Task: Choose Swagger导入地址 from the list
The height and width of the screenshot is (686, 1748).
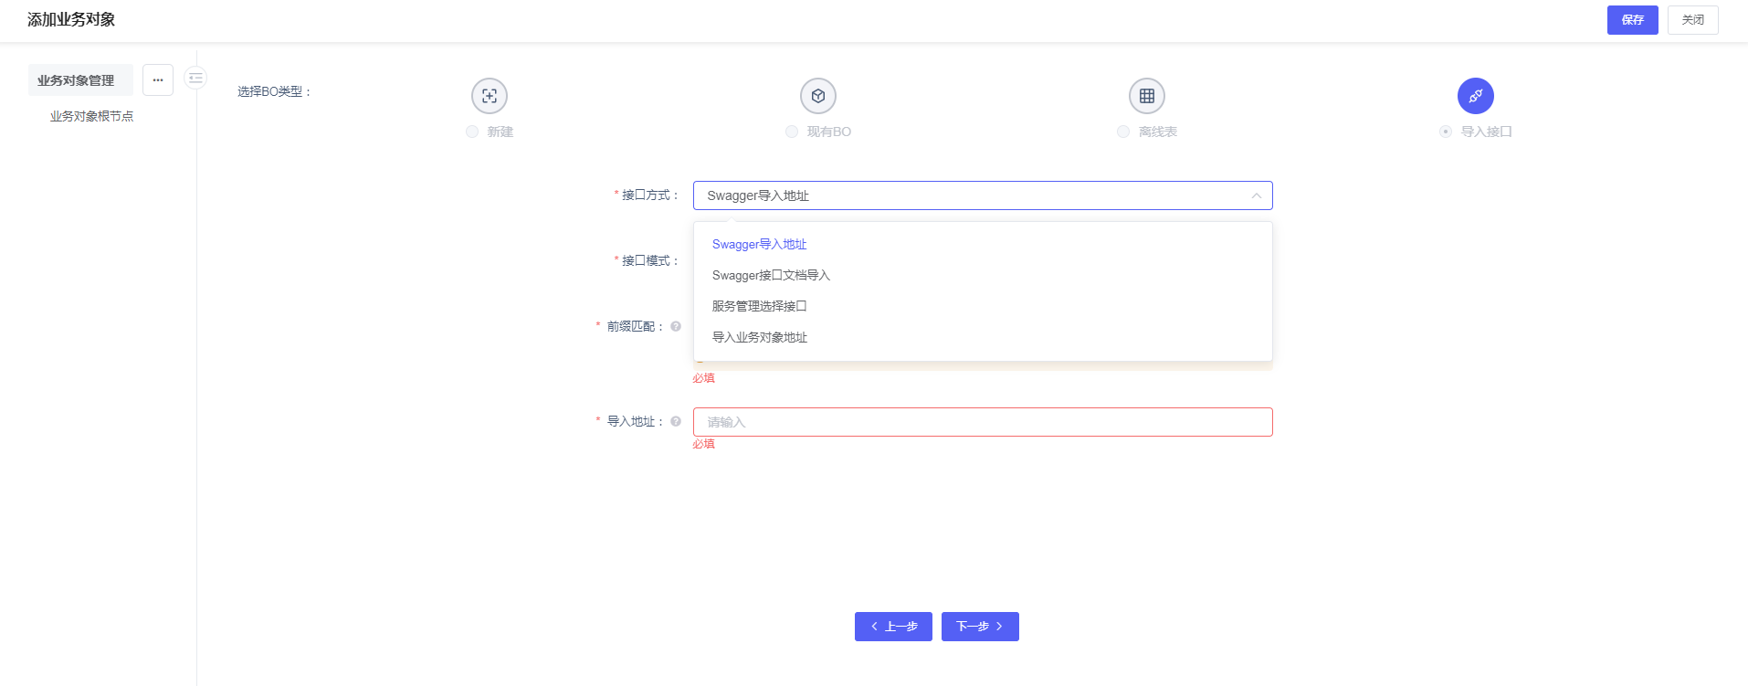Action: click(759, 244)
